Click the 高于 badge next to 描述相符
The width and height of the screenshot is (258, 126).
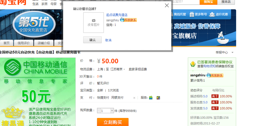(x=215, y=96)
